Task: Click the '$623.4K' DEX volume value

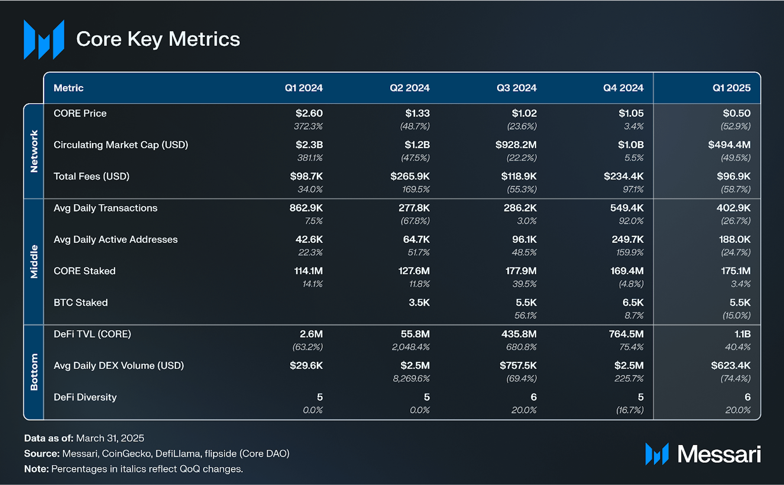Action: tap(731, 366)
